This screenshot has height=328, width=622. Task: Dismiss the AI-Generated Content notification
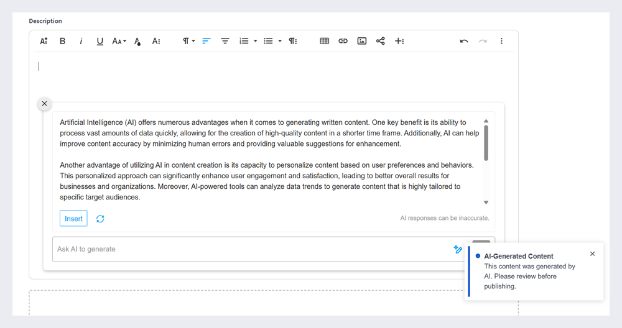[x=592, y=254]
